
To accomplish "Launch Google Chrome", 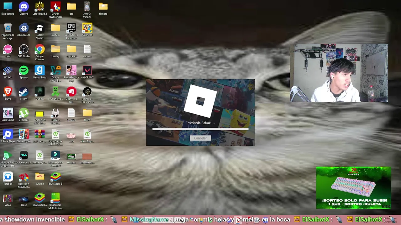I will 39,52.
